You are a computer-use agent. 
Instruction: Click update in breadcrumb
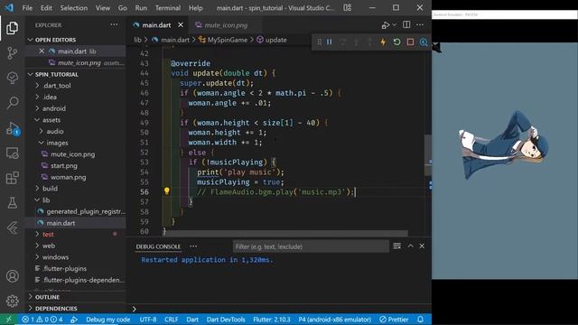pos(275,40)
